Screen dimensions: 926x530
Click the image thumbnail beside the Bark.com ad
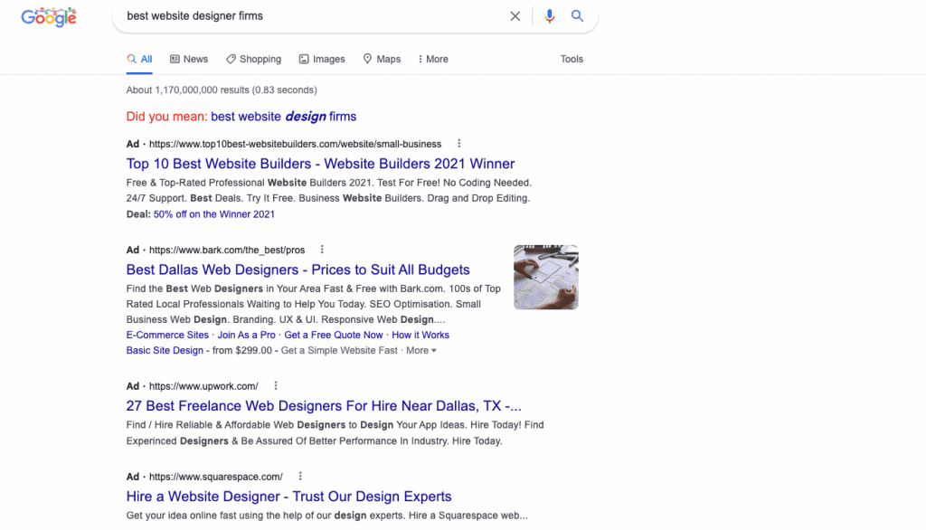coord(546,277)
